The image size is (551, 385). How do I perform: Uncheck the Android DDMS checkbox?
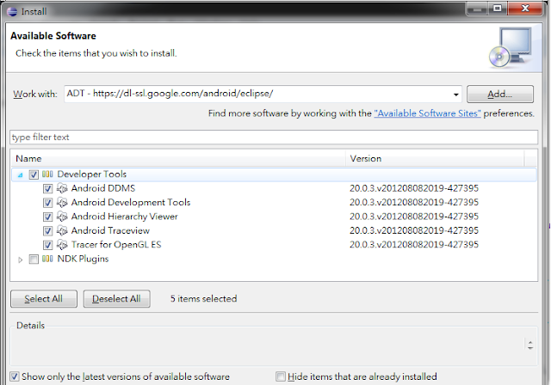click(x=48, y=188)
